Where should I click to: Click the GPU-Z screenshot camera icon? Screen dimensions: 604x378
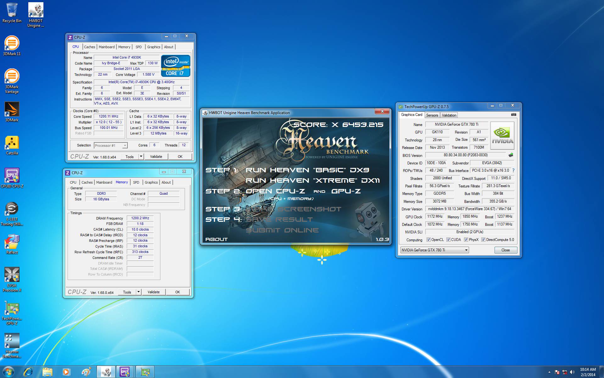[x=513, y=115]
